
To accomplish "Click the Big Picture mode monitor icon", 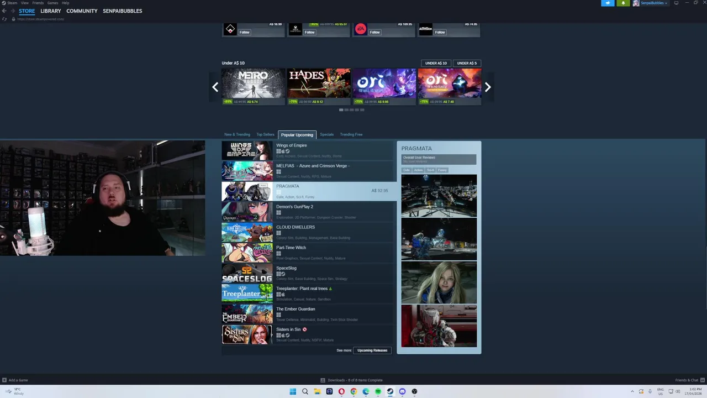I will click(x=676, y=3).
